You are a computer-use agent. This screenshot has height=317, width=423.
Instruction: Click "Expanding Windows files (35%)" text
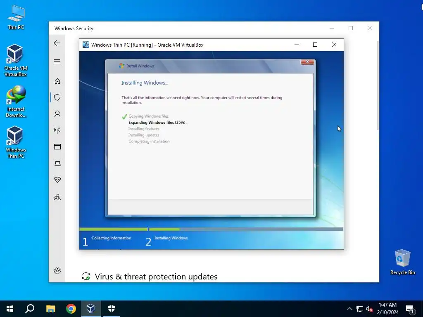tap(158, 122)
